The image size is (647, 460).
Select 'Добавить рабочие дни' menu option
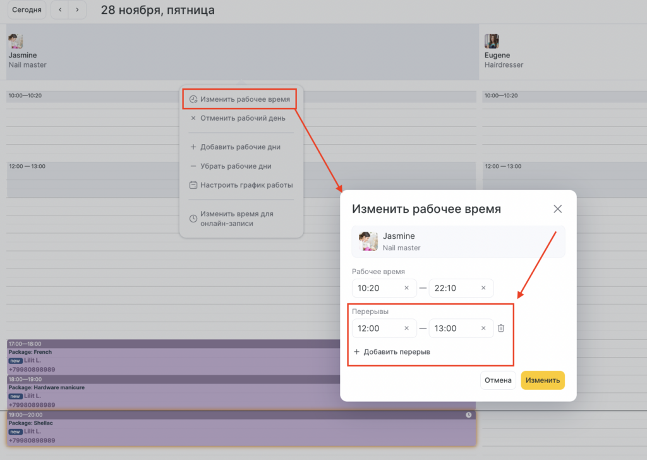[240, 147]
